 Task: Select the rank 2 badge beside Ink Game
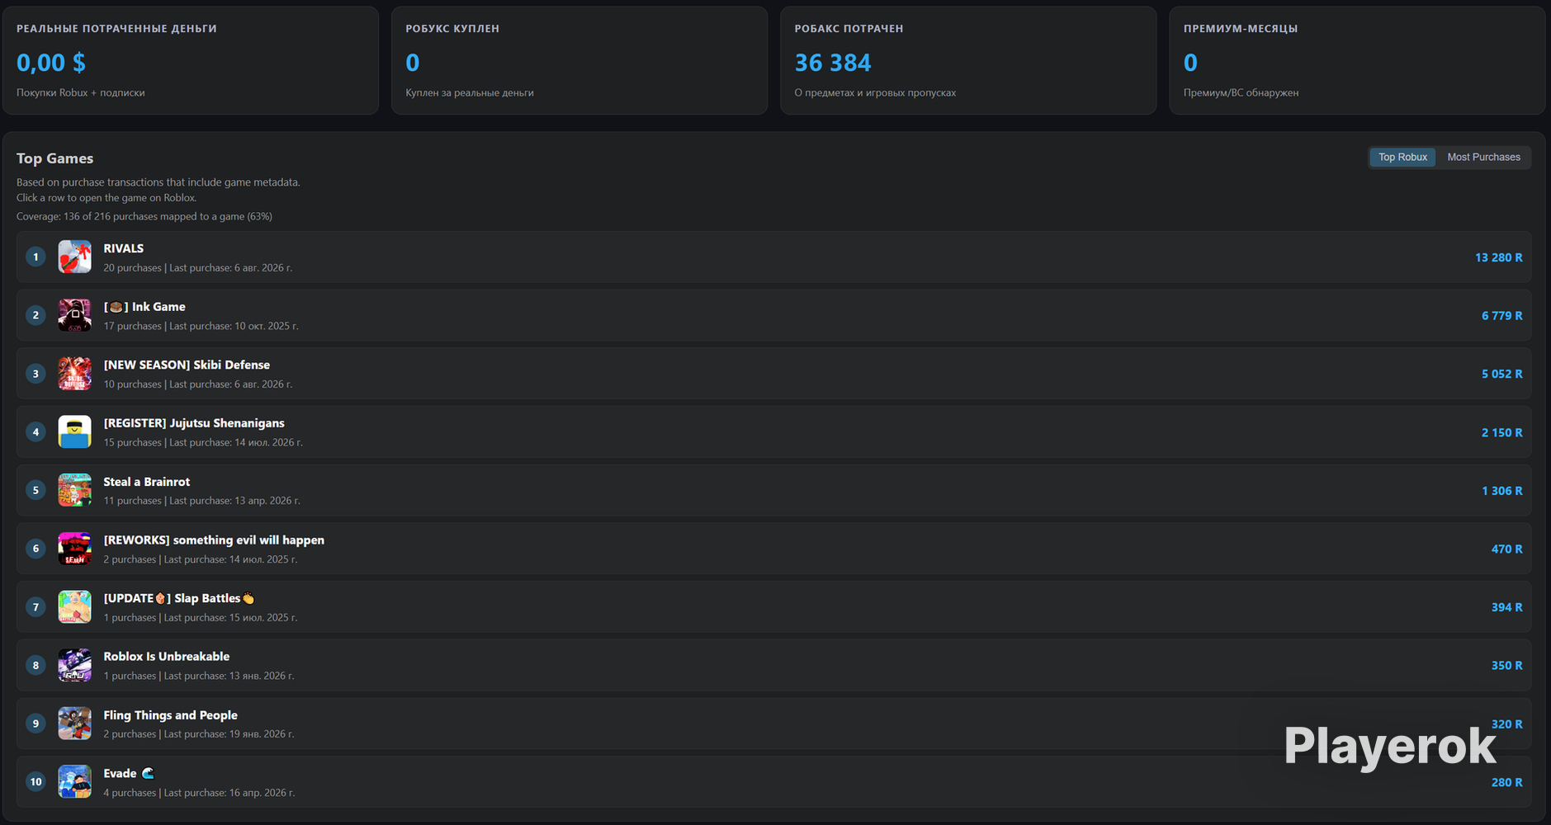pyautogui.click(x=35, y=315)
